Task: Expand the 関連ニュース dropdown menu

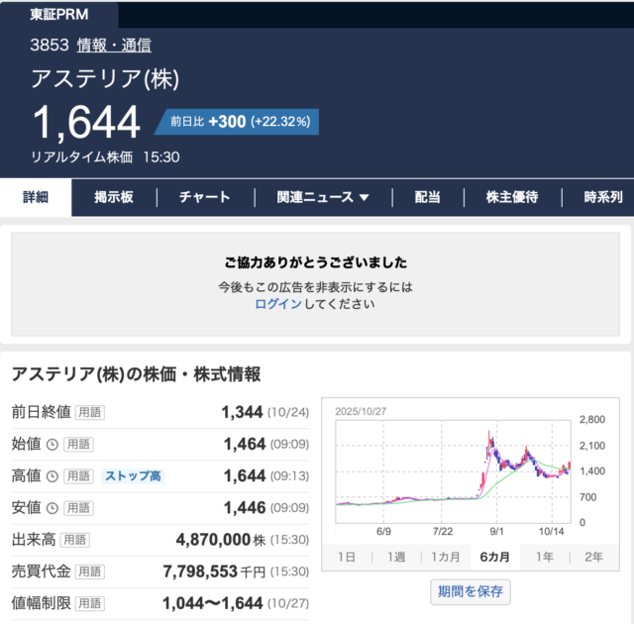Action: [x=323, y=197]
